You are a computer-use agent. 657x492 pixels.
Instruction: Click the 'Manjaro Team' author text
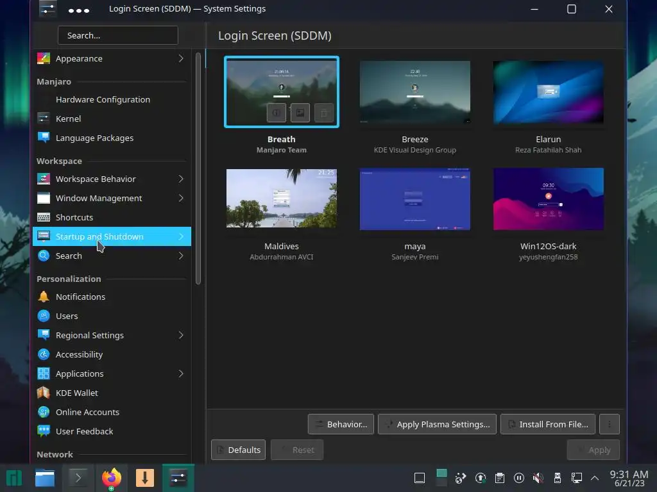click(282, 150)
